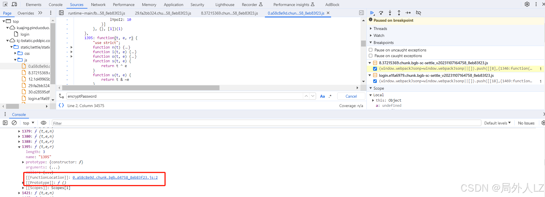Viewport: 545px width, 197px height.
Task: Click the navigator horizontal scrollbar thumb
Action: point(12,106)
